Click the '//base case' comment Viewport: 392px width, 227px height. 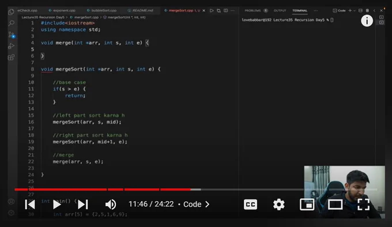(x=69, y=82)
